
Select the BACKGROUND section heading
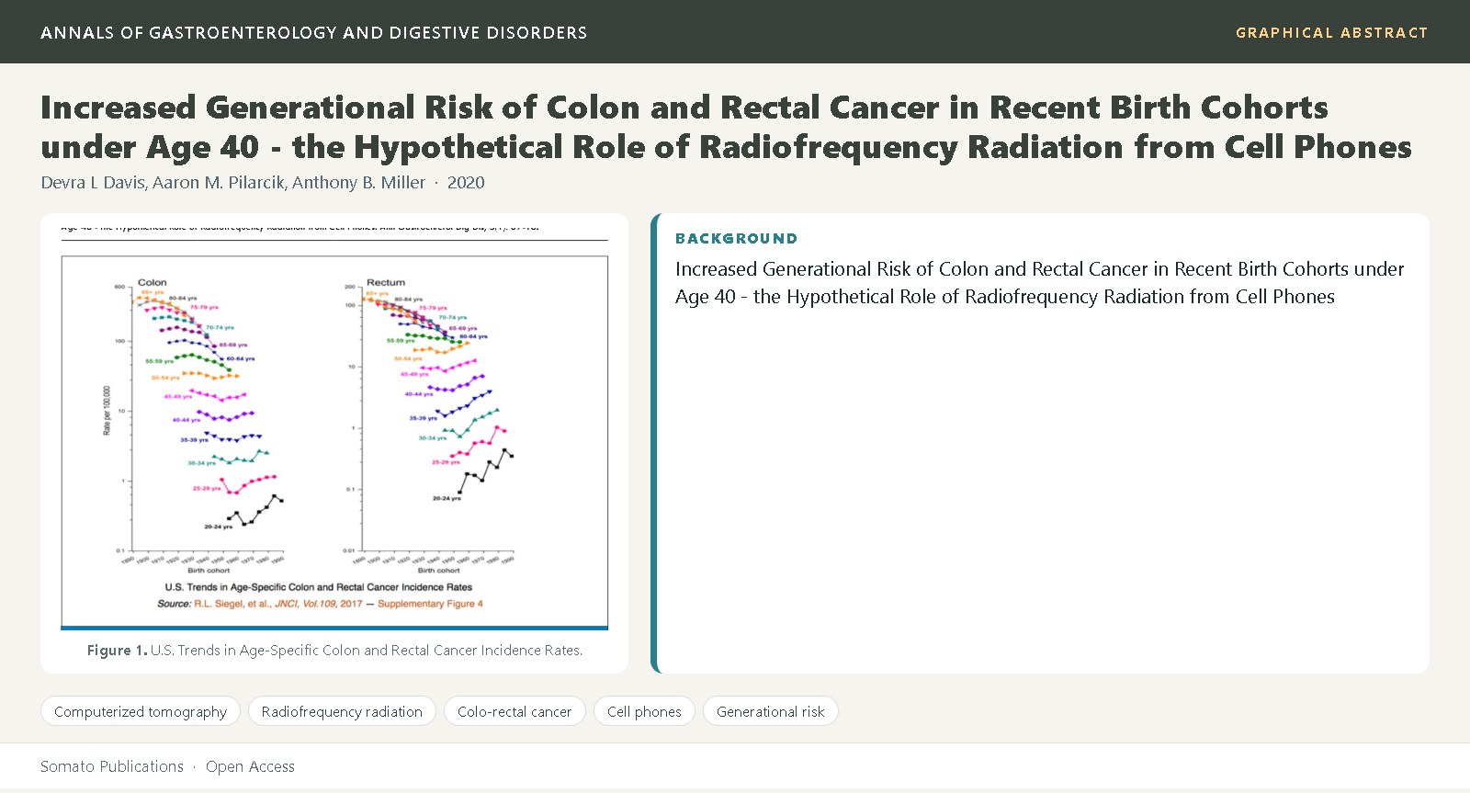736,238
